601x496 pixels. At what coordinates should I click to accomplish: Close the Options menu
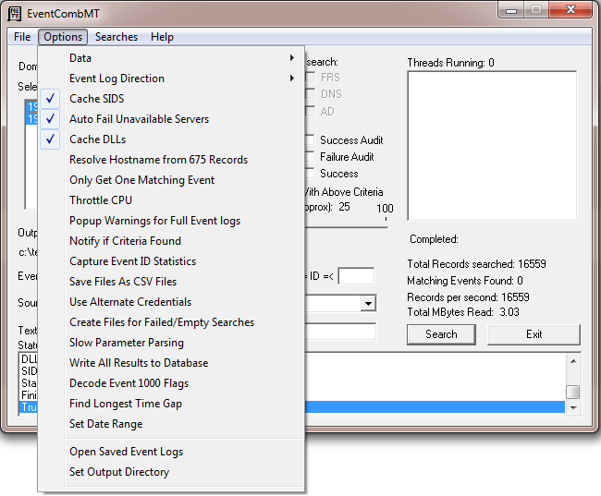(x=63, y=37)
